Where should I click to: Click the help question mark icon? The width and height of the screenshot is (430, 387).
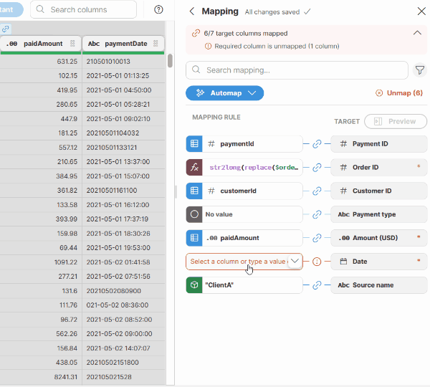click(x=158, y=9)
